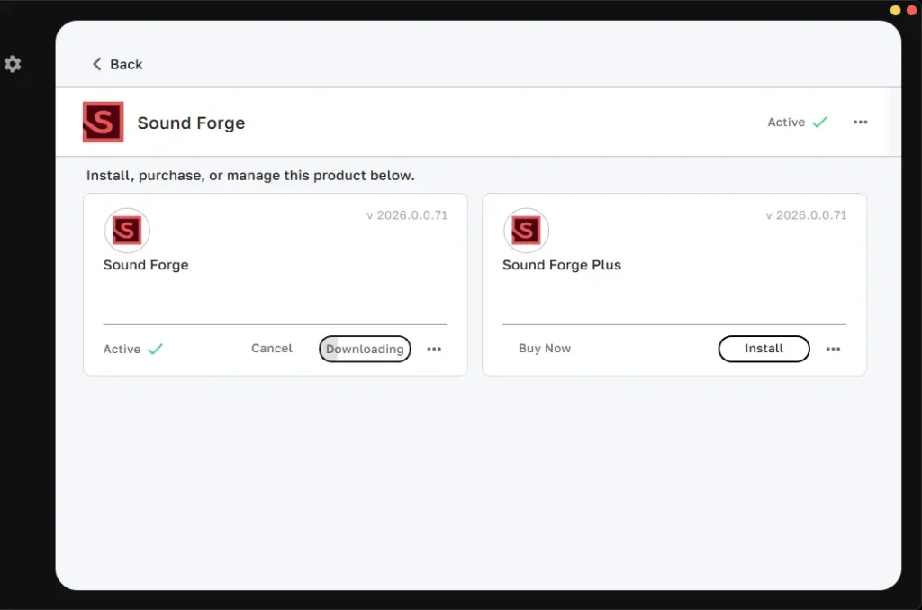
Task: Click the back chevron arrow
Action: click(x=97, y=64)
